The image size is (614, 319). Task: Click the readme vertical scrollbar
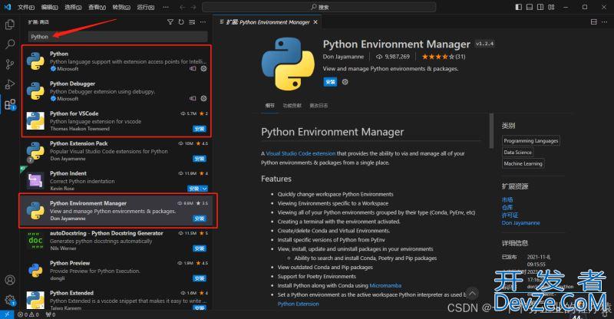click(x=491, y=131)
